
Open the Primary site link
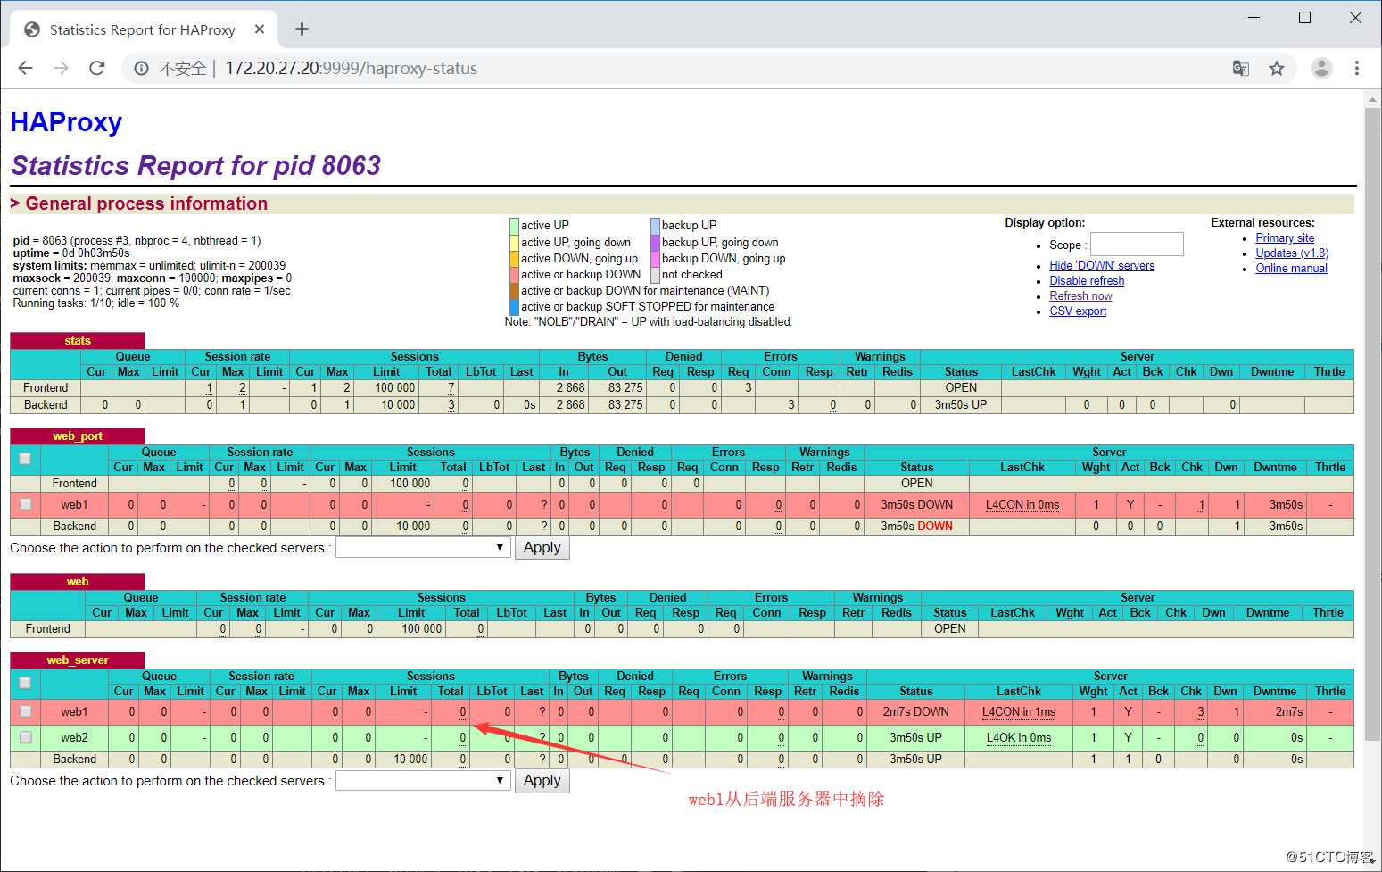pos(1285,237)
